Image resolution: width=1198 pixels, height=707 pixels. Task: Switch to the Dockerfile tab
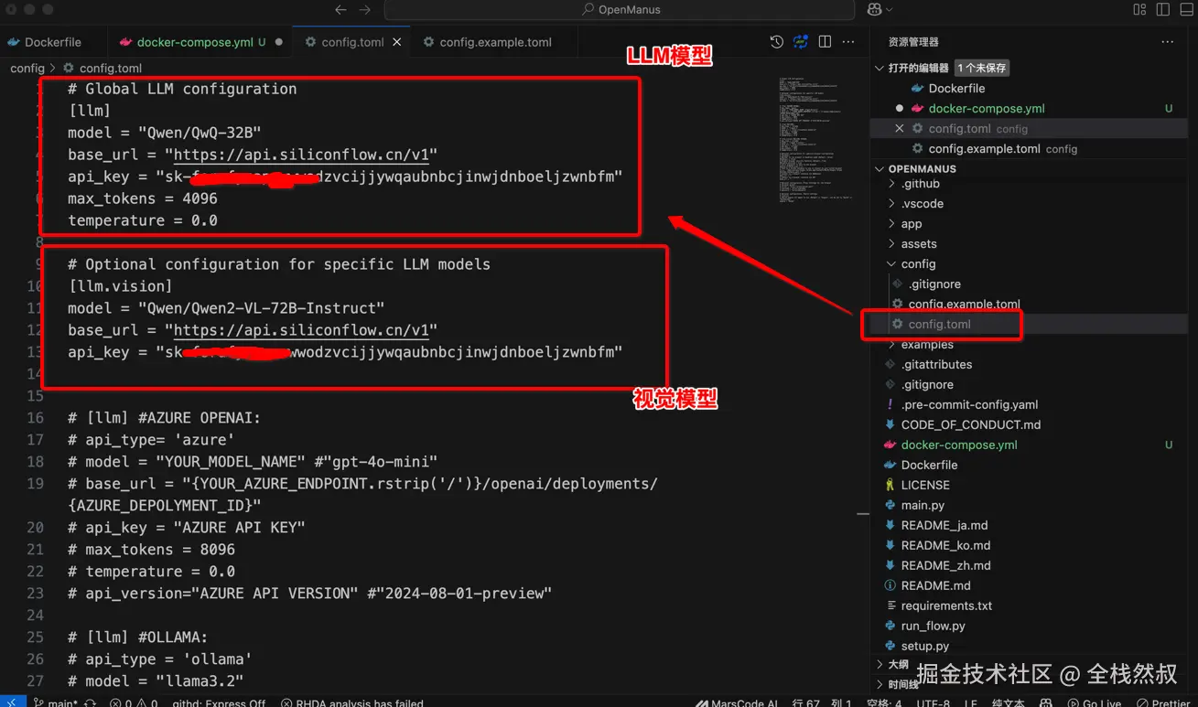coord(53,42)
